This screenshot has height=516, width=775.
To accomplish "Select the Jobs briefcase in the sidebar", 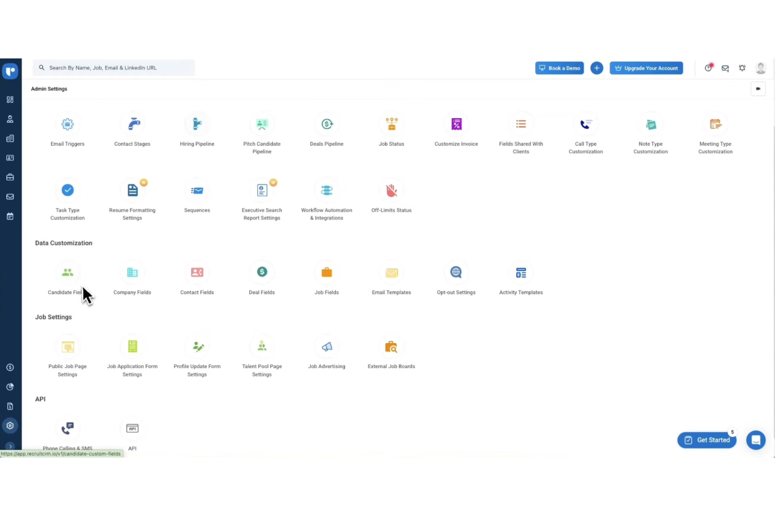I will point(10,177).
